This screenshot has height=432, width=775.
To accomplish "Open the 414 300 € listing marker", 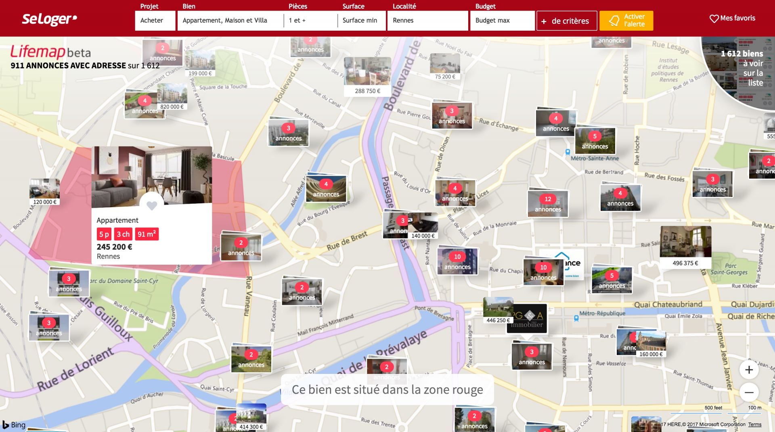I will (x=251, y=417).
